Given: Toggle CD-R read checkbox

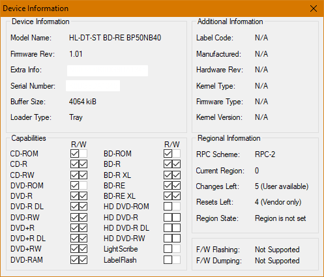Looking at the screenshot, I should pyautogui.click(x=74, y=164).
